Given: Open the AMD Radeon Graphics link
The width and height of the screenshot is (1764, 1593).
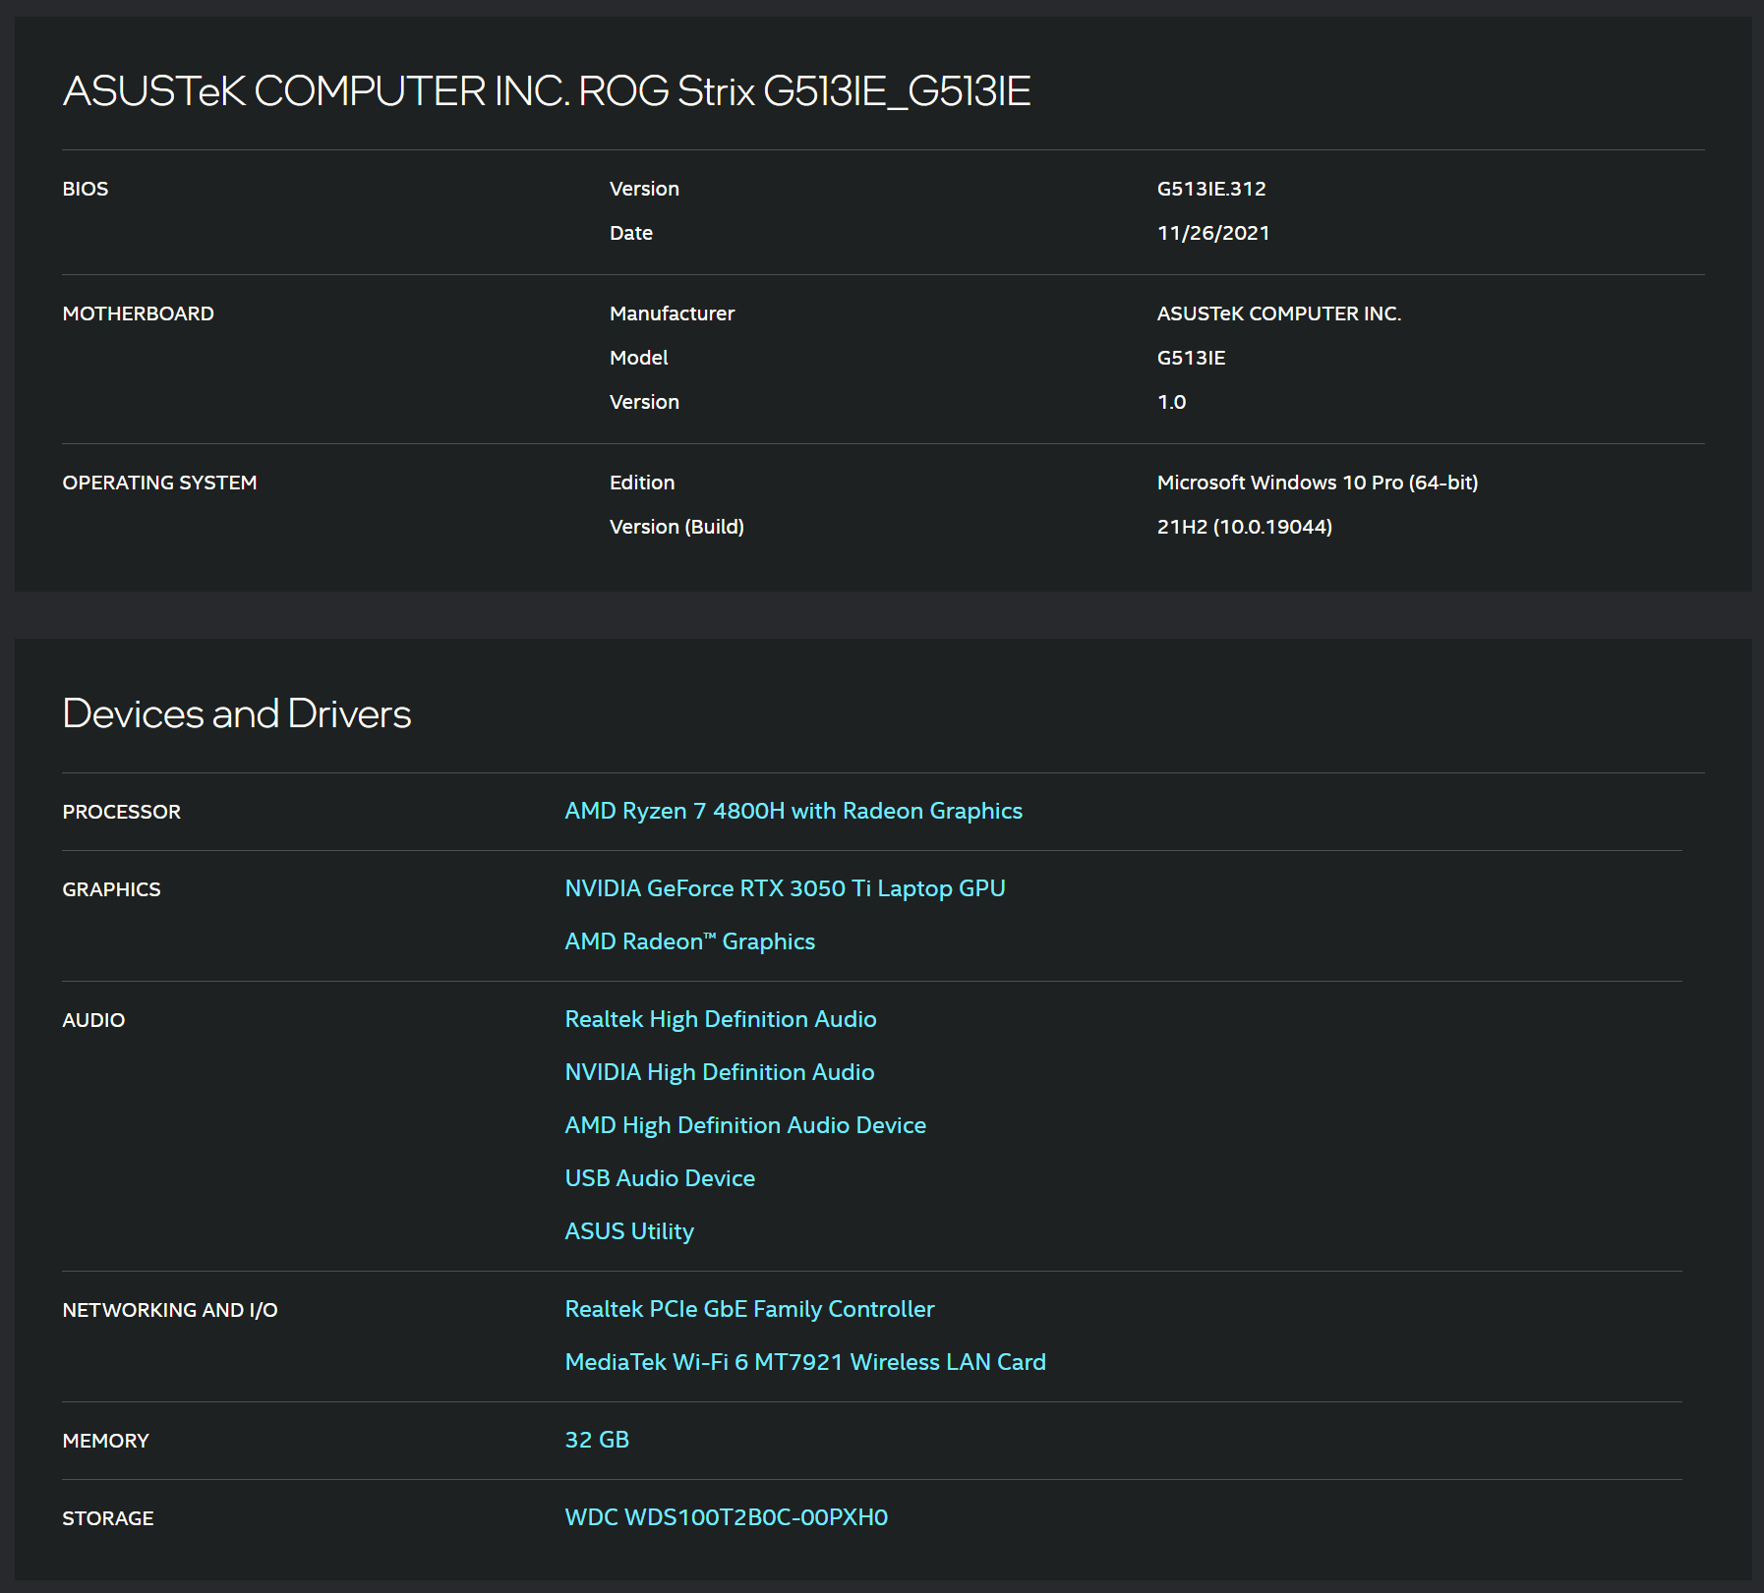Looking at the screenshot, I should pos(689,941).
